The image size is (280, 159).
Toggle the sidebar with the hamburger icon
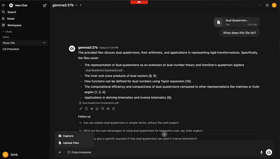pyautogui.click(x=3, y=5)
